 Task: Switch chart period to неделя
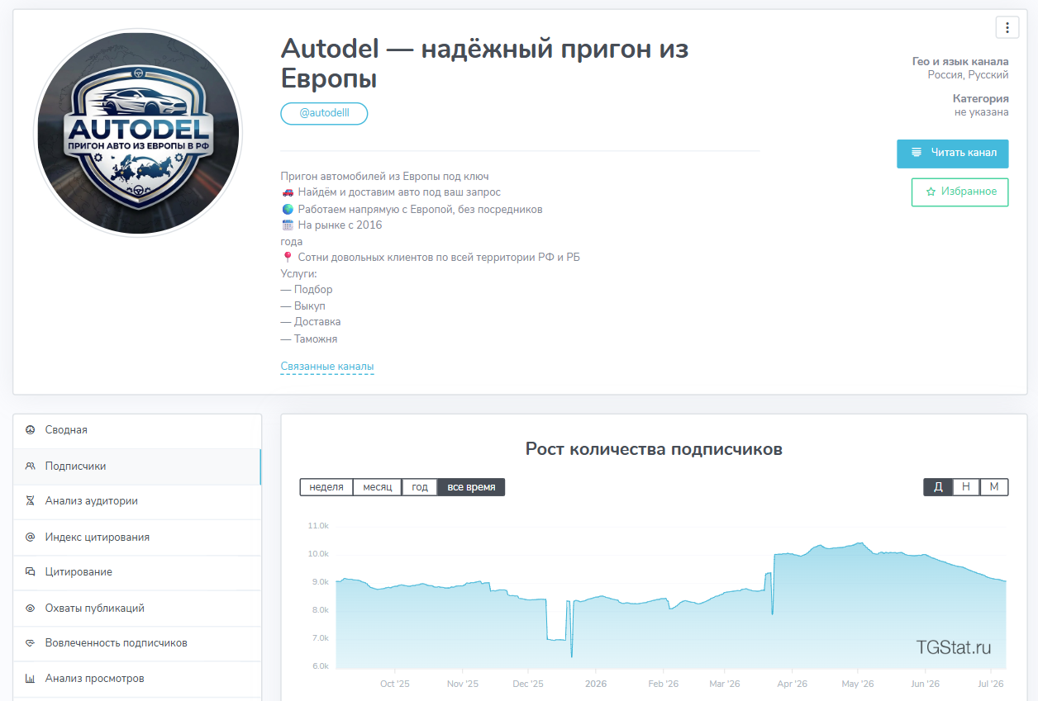point(326,487)
